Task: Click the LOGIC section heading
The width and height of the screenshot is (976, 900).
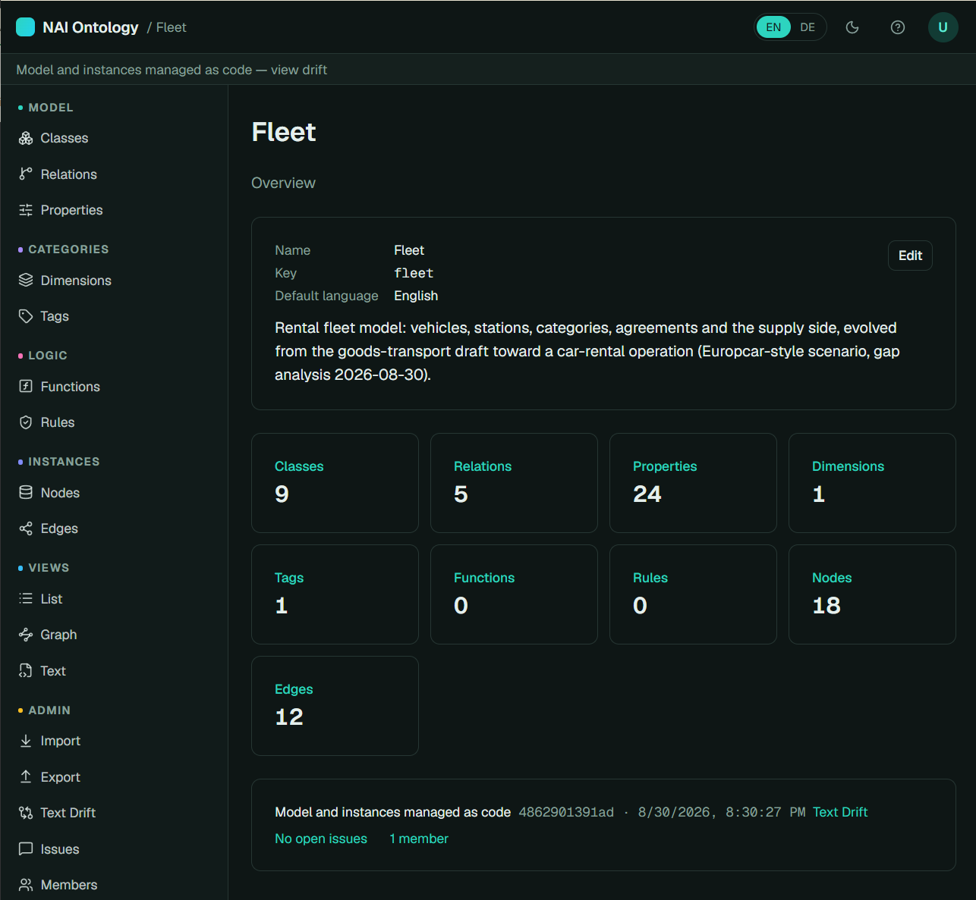Action: [48, 356]
